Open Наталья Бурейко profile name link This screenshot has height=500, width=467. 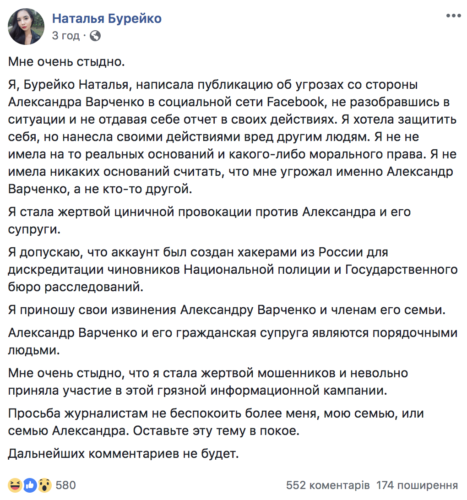click(107, 18)
